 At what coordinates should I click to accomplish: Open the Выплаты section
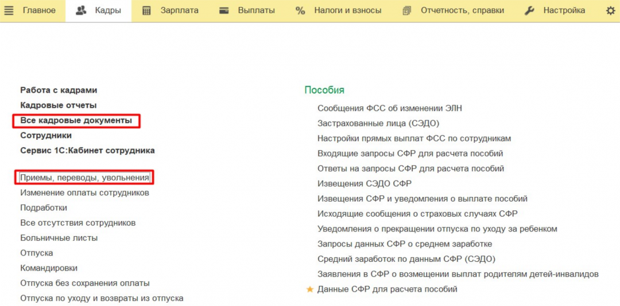point(256,11)
